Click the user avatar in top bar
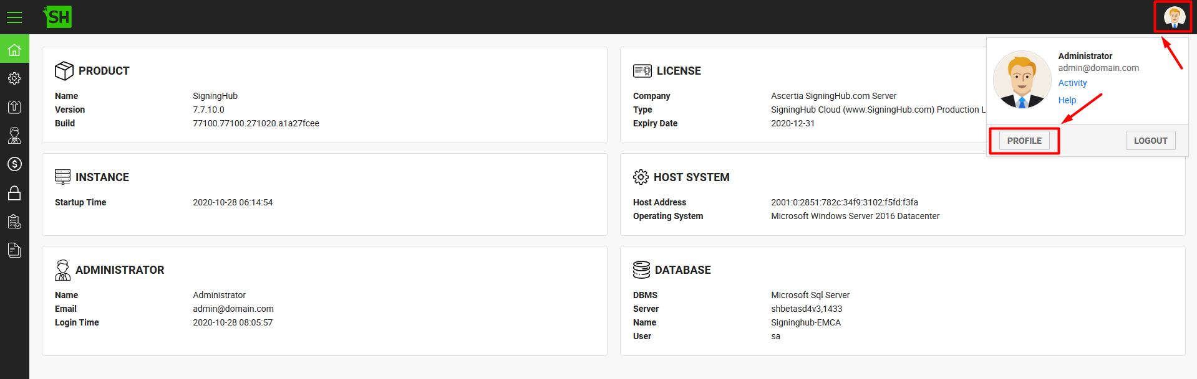Viewport: 1197px width, 379px height. pyautogui.click(x=1175, y=17)
